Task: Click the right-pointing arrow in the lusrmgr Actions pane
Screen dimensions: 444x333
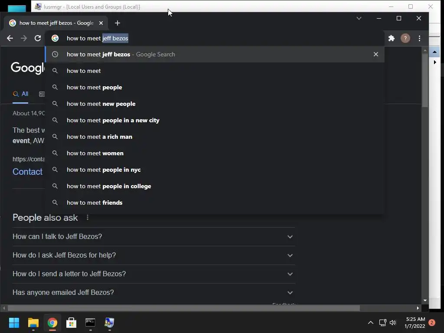Action: 434,62
